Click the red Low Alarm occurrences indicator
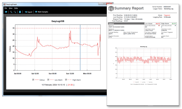This screenshot has height=109, width=182. click(x=159, y=26)
